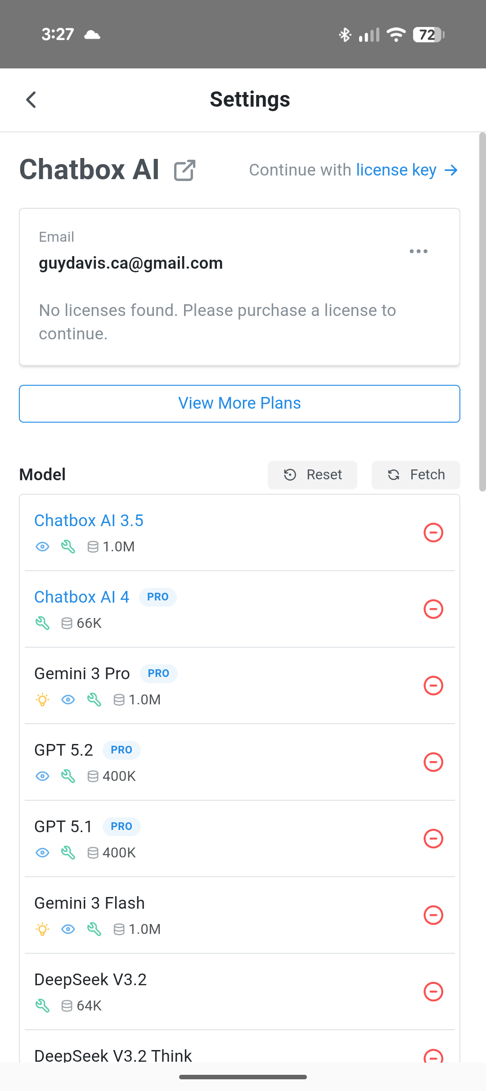
Task: Remove GPT 5.2 model
Action: point(433,762)
